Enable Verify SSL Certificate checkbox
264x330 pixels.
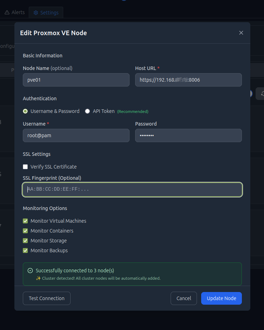click(25, 167)
